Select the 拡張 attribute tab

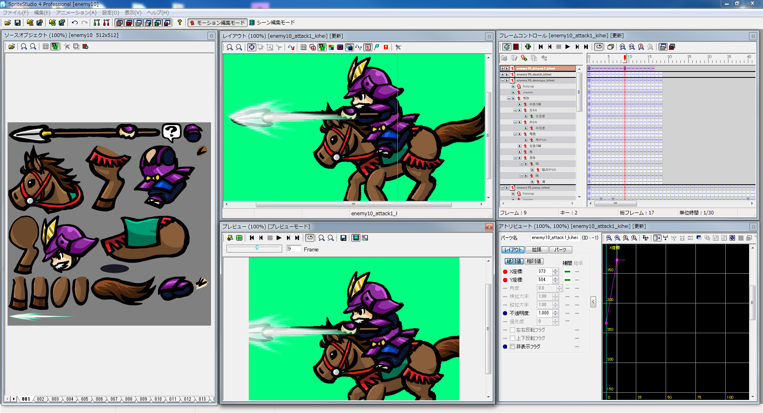click(536, 250)
